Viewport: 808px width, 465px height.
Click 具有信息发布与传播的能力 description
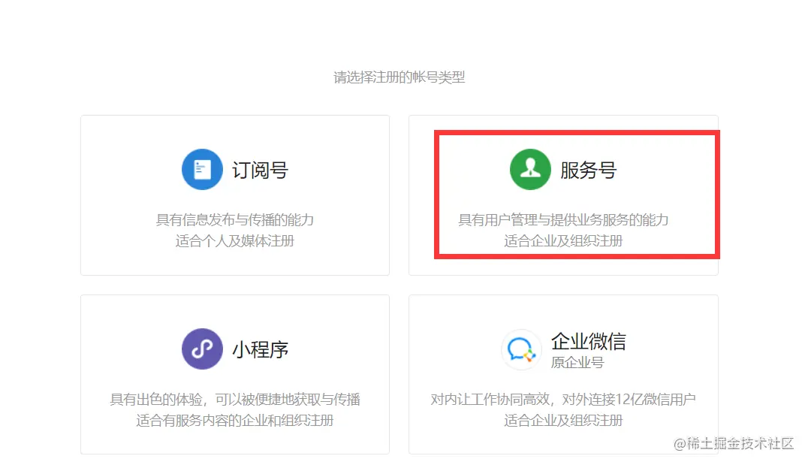235,220
